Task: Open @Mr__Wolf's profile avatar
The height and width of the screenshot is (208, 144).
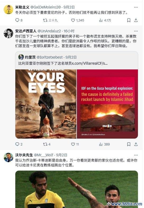Action: pyautogui.click(x=8, y=157)
